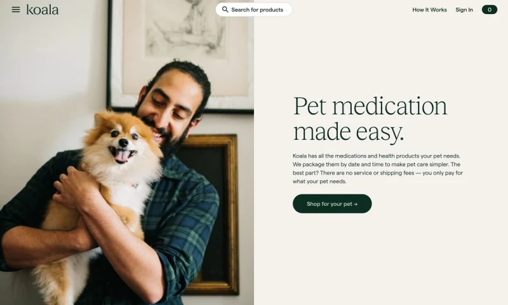Focus the Search for products field
Screen dimensions: 508x305
pyautogui.click(x=253, y=10)
